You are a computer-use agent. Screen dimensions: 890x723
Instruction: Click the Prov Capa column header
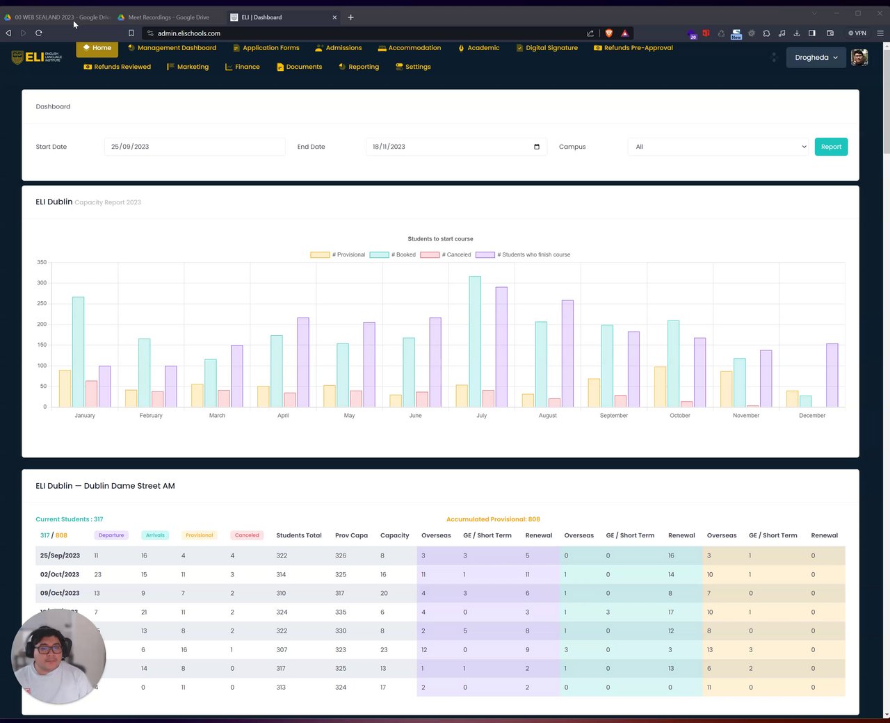[x=351, y=535]
